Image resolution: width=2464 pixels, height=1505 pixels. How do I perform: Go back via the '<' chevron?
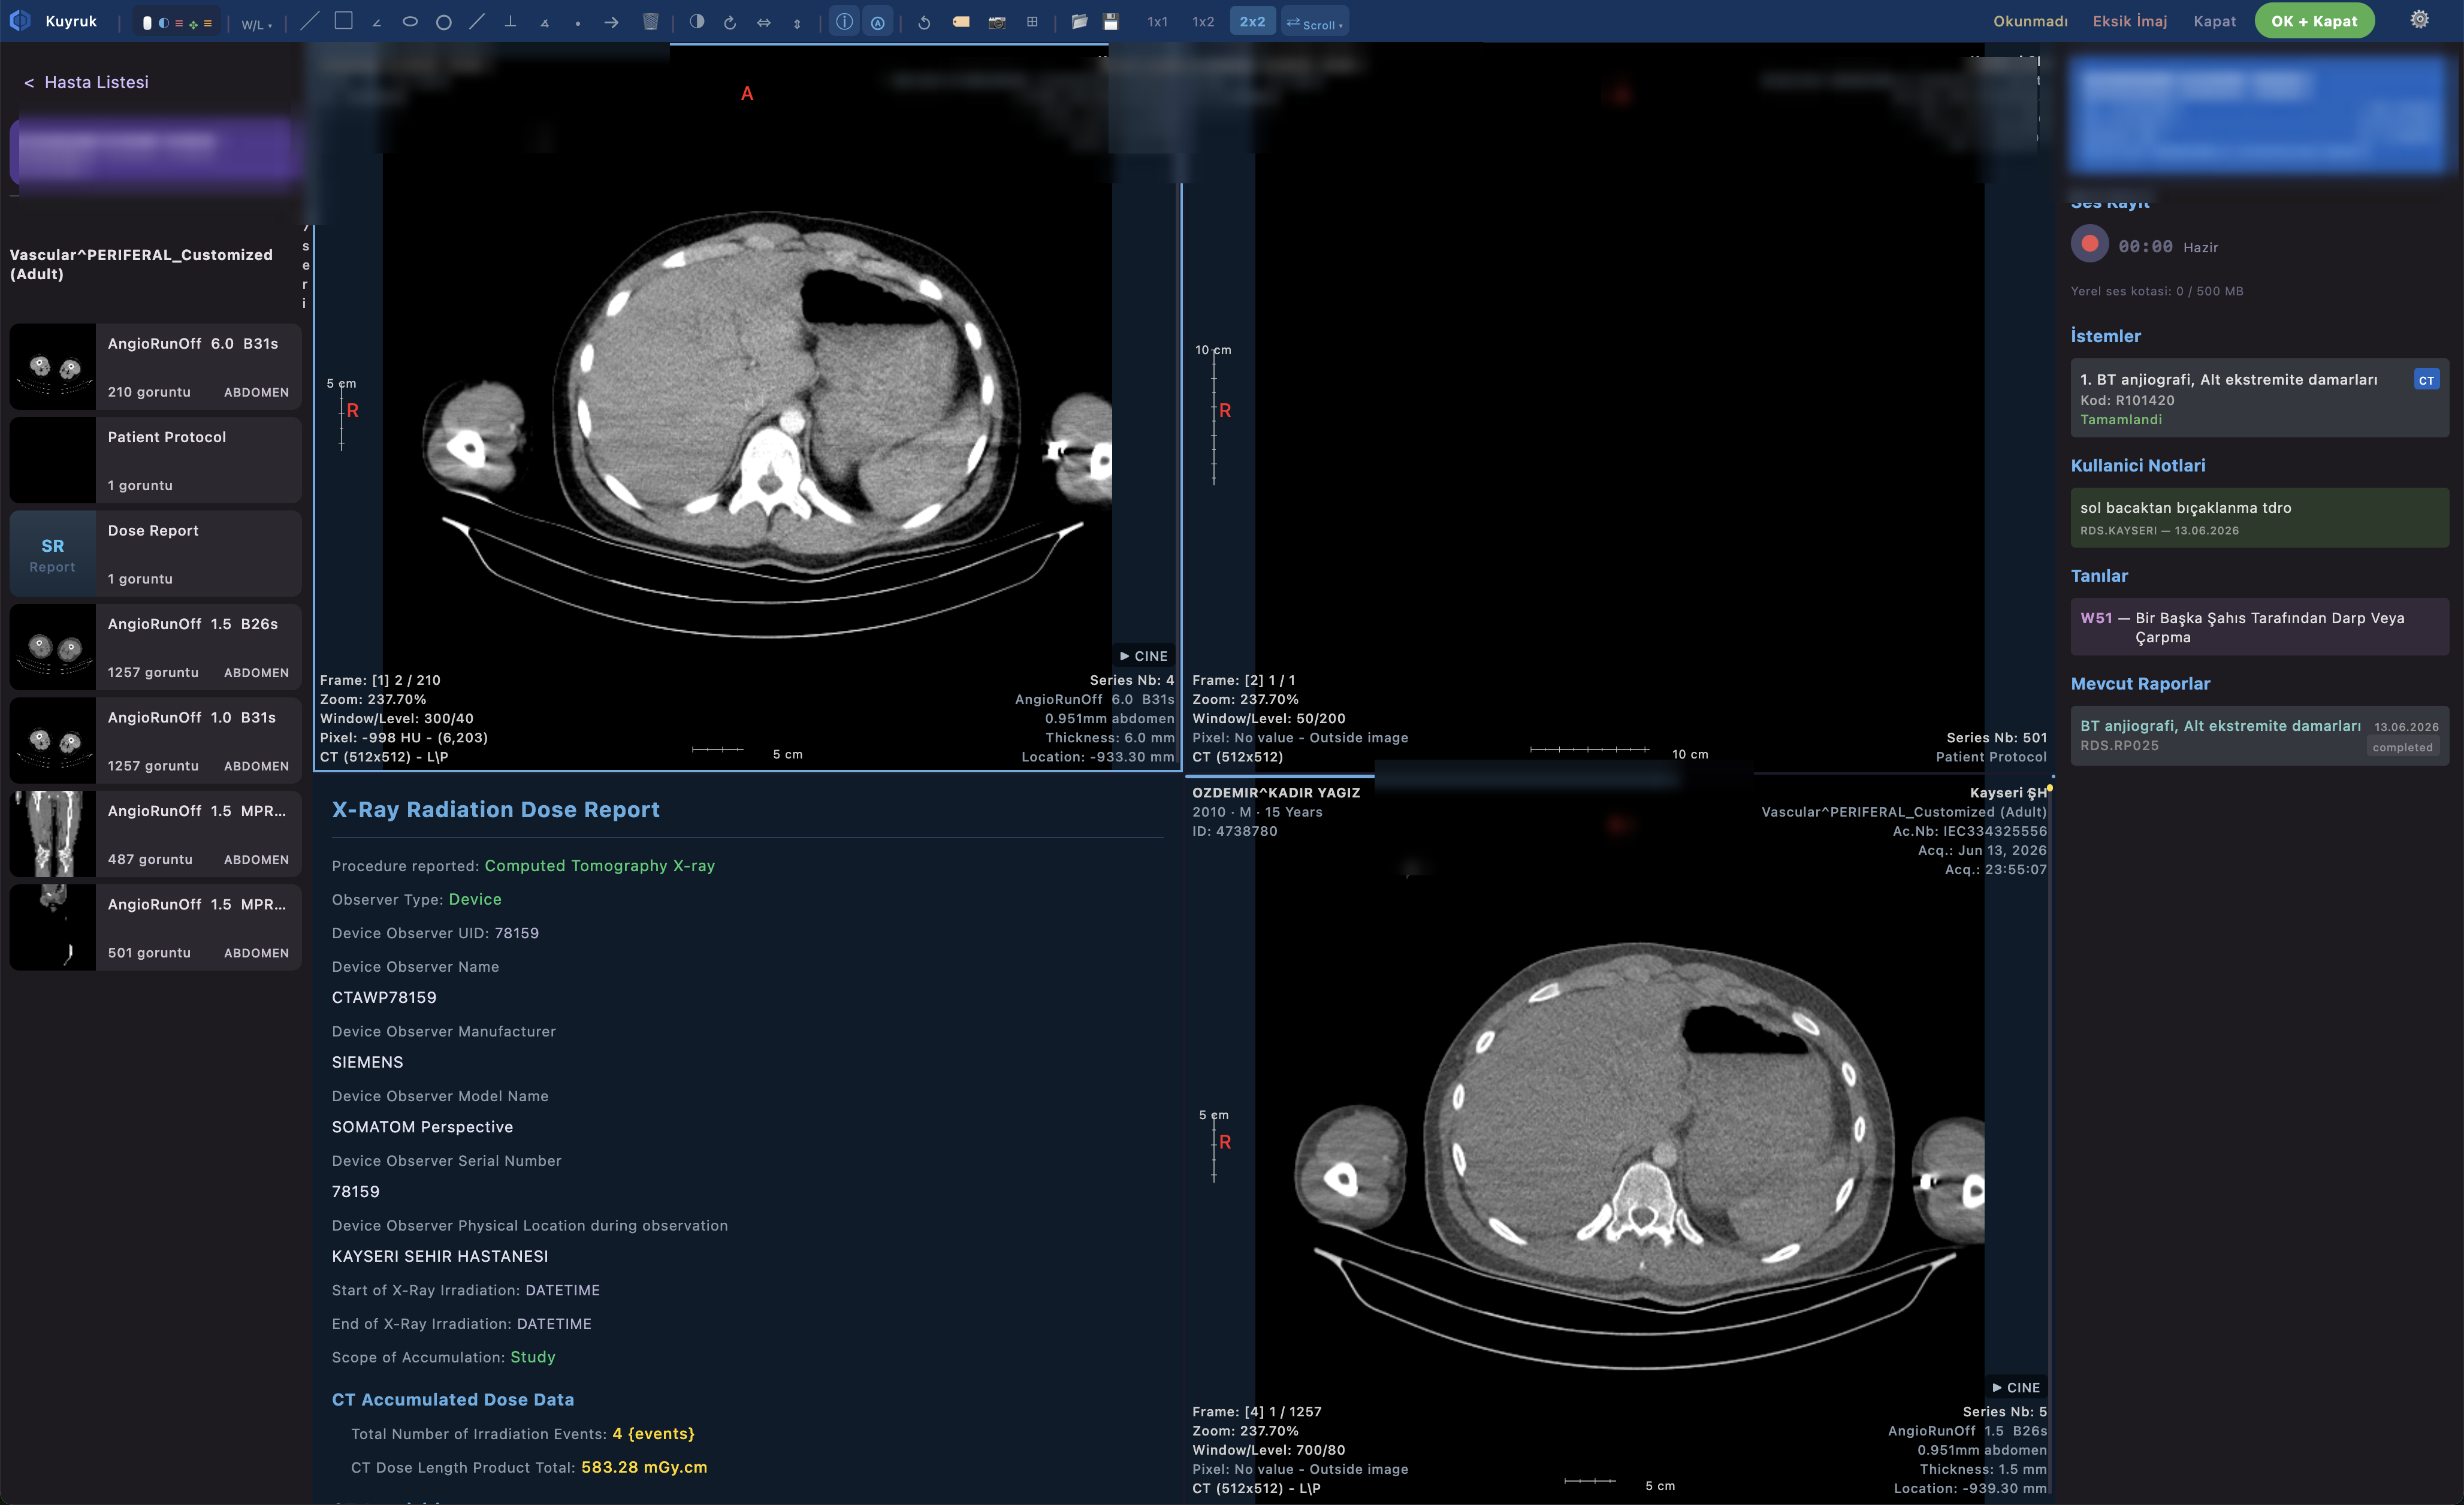pyautogui.click(x=29, y=82)
